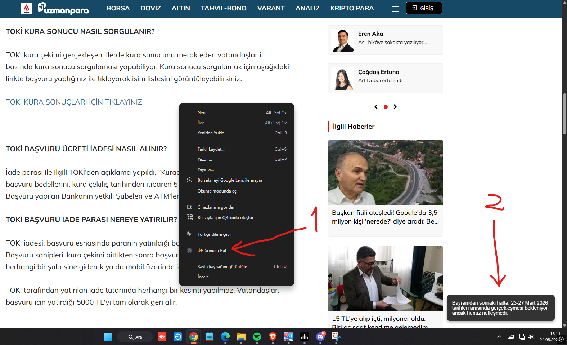The height and width of the screenshot is (345, 567).
Task: Open the Windows Start menu
Action: (108, 337)
